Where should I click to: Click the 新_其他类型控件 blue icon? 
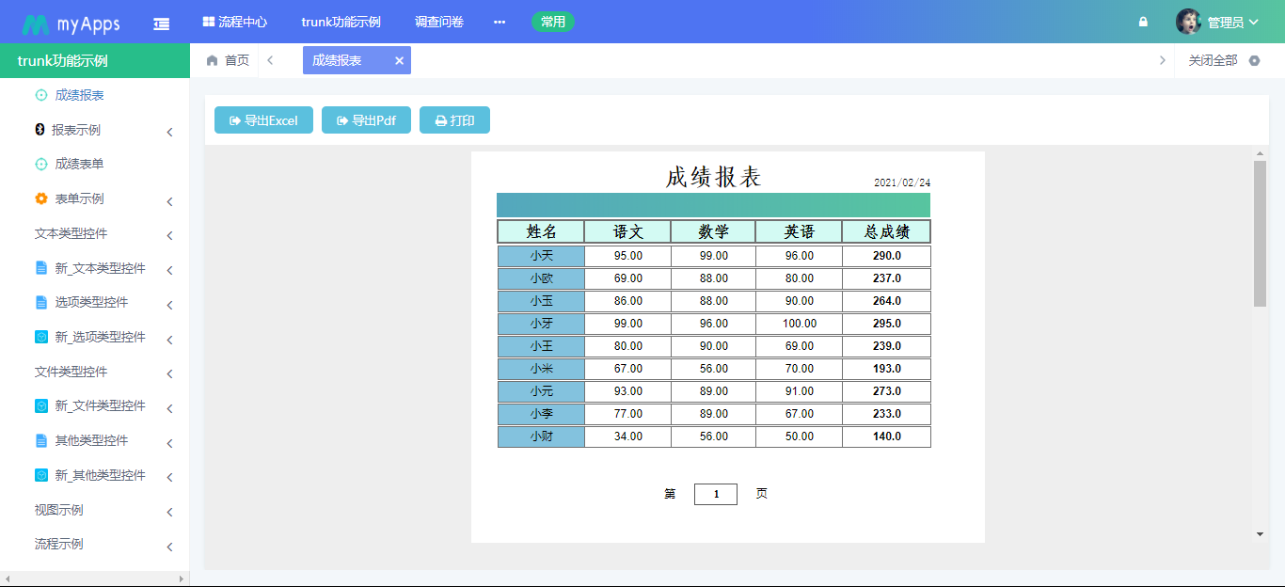pyautogui.click(x=40, y=475)
